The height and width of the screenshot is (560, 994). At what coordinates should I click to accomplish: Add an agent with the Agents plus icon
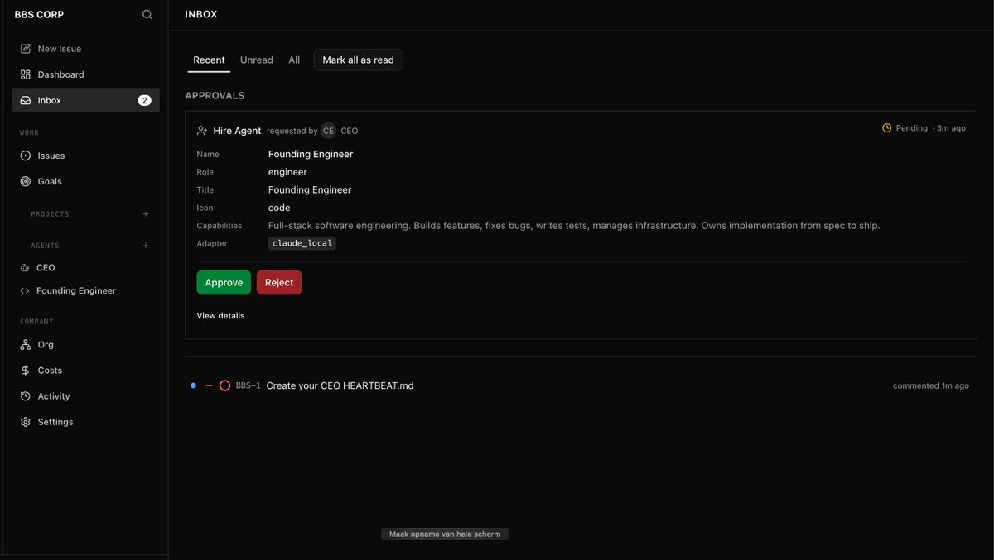pos(146,246)
